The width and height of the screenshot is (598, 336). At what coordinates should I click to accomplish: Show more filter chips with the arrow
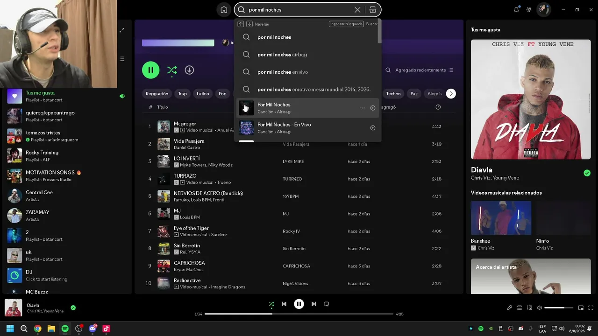tap(451, 94)
